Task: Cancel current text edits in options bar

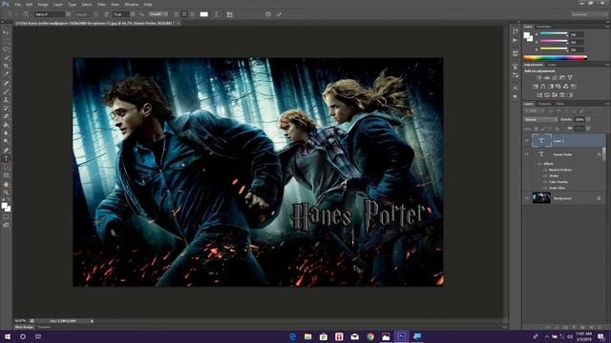Action: click(x=268, y=14)
